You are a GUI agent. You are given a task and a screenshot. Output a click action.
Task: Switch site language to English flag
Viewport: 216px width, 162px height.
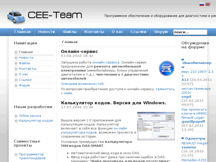click(x=208, y=4)
